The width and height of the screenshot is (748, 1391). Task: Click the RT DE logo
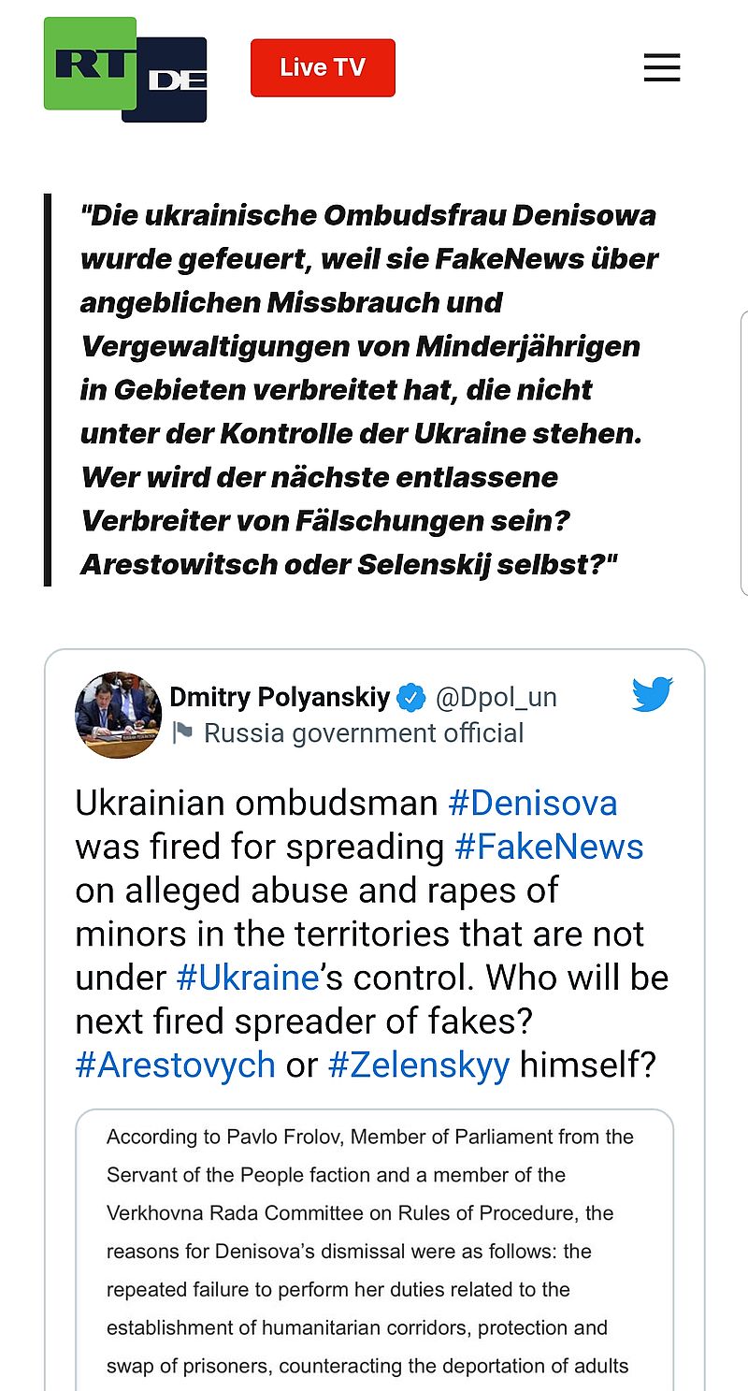(124, 70)
